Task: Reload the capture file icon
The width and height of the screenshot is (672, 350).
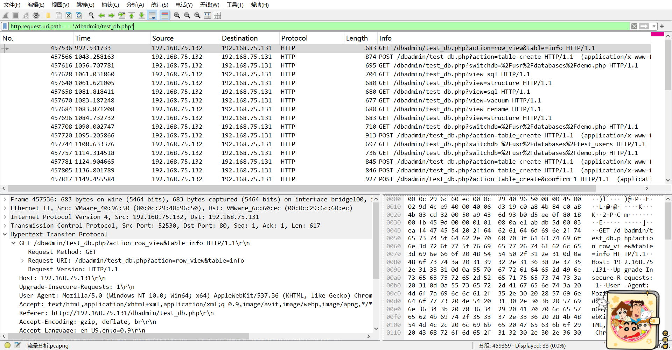Action: (79, 15)
